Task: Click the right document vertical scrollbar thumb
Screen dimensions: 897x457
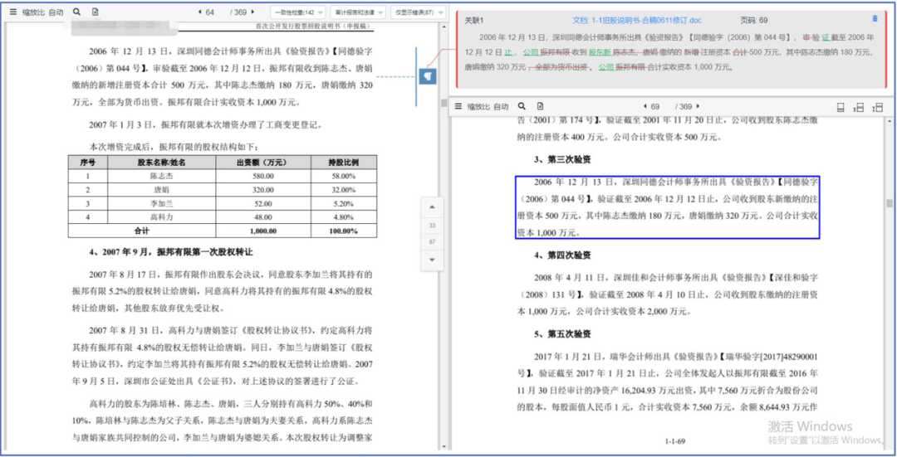Action: pos(889,203)
